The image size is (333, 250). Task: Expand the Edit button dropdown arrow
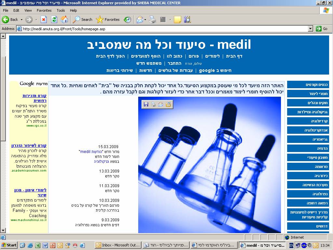pyautogui.click(x=170, y=20)
